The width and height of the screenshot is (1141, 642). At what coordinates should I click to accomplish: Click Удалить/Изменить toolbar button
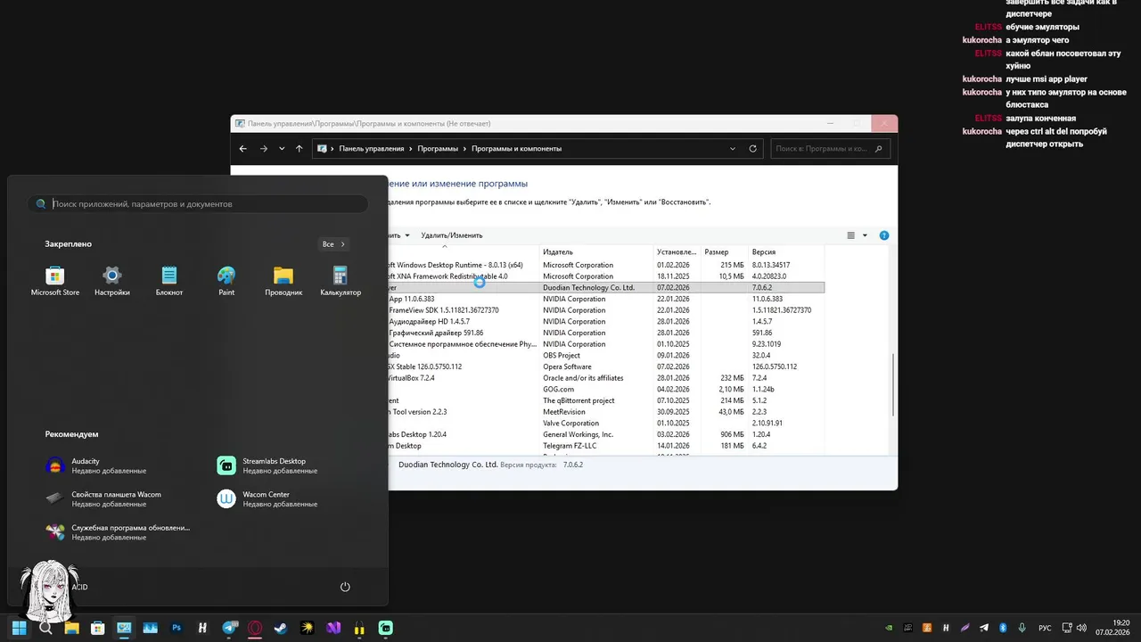(x=452, y=235)
